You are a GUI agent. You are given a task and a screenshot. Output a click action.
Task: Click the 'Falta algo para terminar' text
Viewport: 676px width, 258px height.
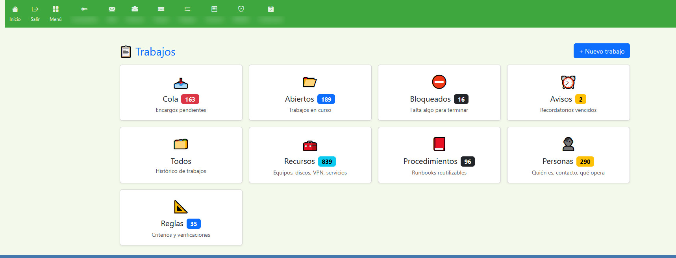point(439,110)
